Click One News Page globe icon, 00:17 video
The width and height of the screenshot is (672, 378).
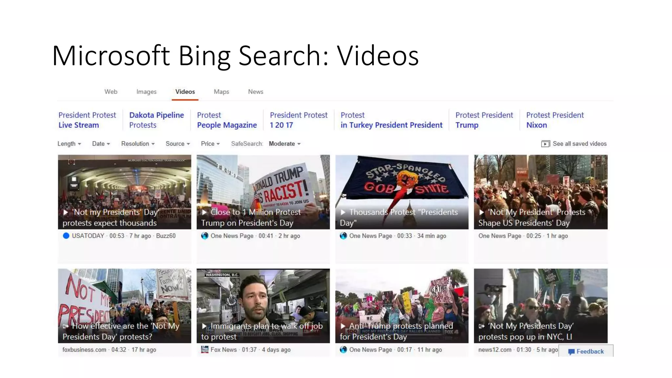tap(344, 349)
